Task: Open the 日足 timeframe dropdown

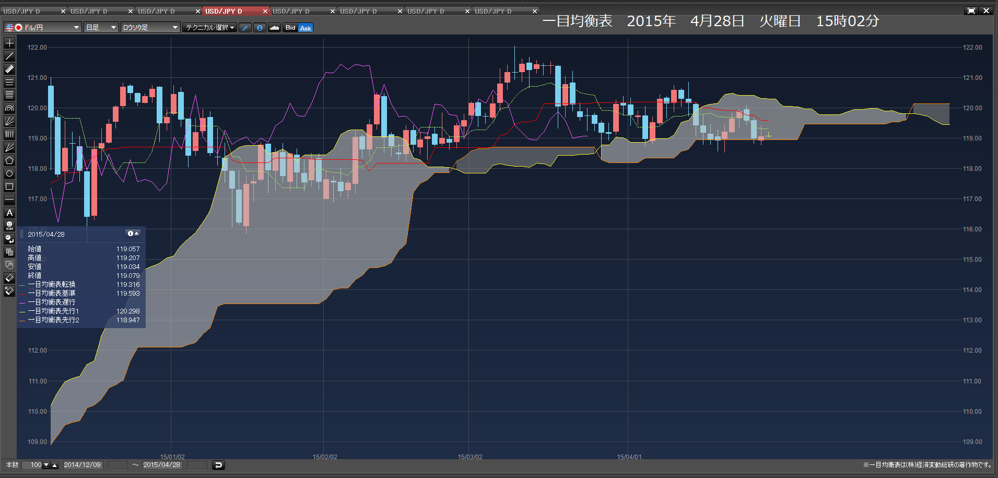Action: pyautogui.click(x=101, y=28)
